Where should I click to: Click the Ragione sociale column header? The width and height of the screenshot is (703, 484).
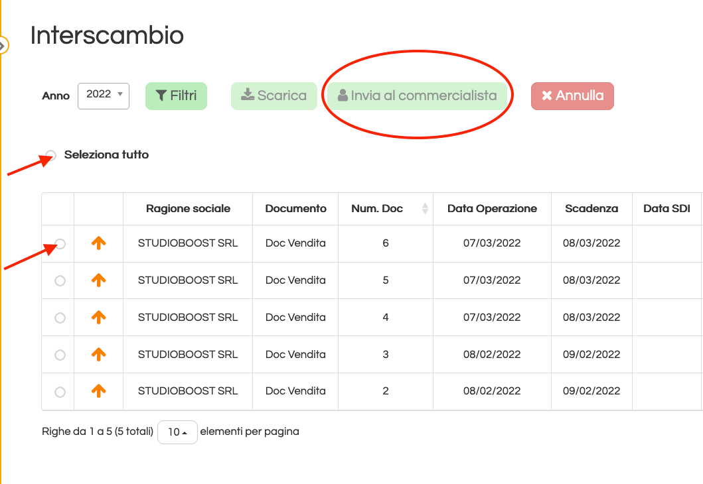coord(189,209)
